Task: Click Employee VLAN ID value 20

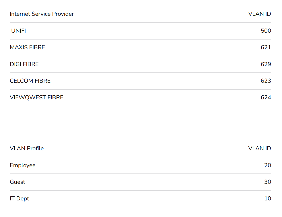Action: pos(267,165)
